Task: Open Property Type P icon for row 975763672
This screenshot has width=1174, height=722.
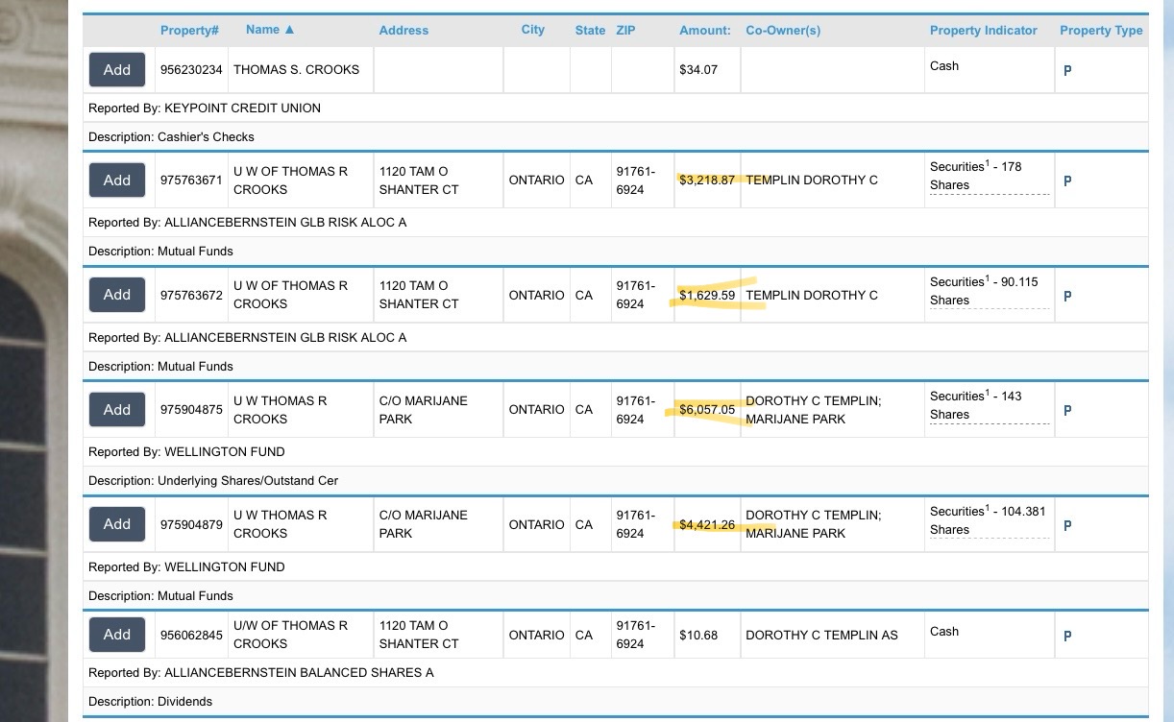Action: [x=1067, y=296]
